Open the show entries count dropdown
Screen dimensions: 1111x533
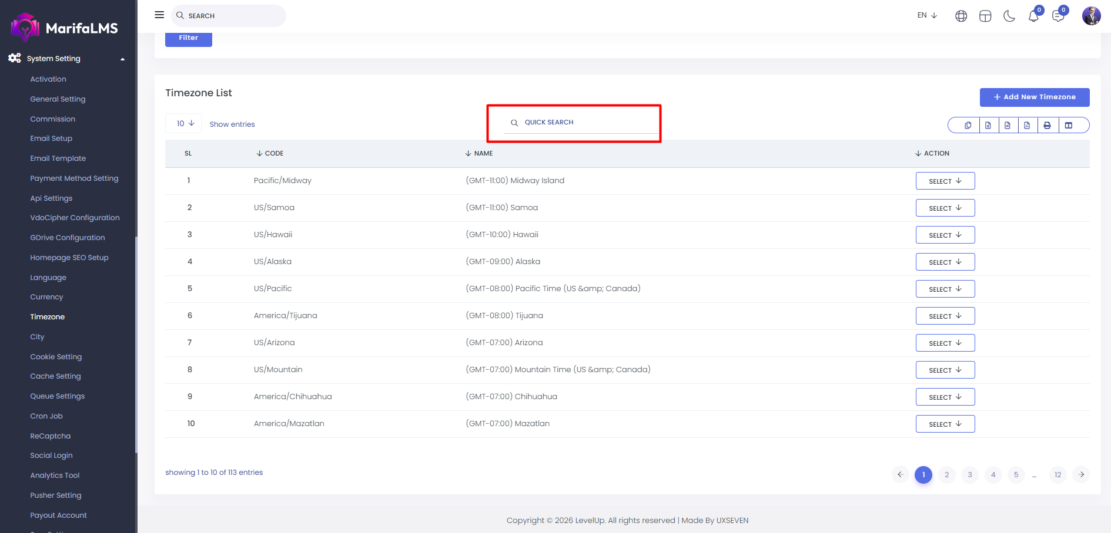(183, 123)
